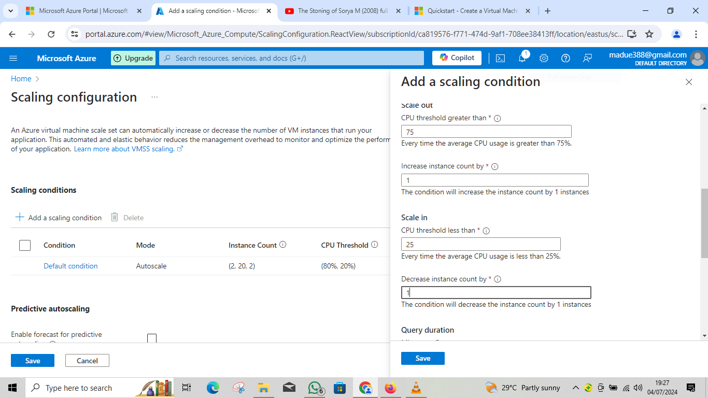Open a new browser tab
Viewport: 708px width, 398px height.
(548, 11)
